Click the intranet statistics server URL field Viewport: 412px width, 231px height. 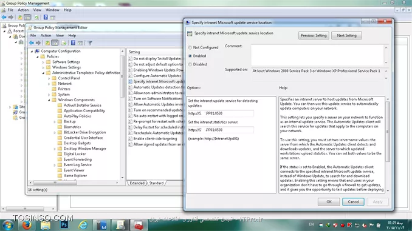click(221, 130)
